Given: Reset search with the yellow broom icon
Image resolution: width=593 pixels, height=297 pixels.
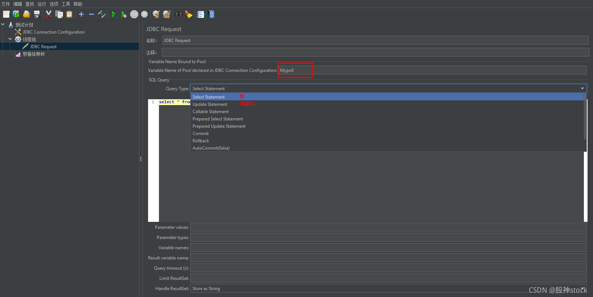Looking at the screenshot, I should (x=189, y=14).
